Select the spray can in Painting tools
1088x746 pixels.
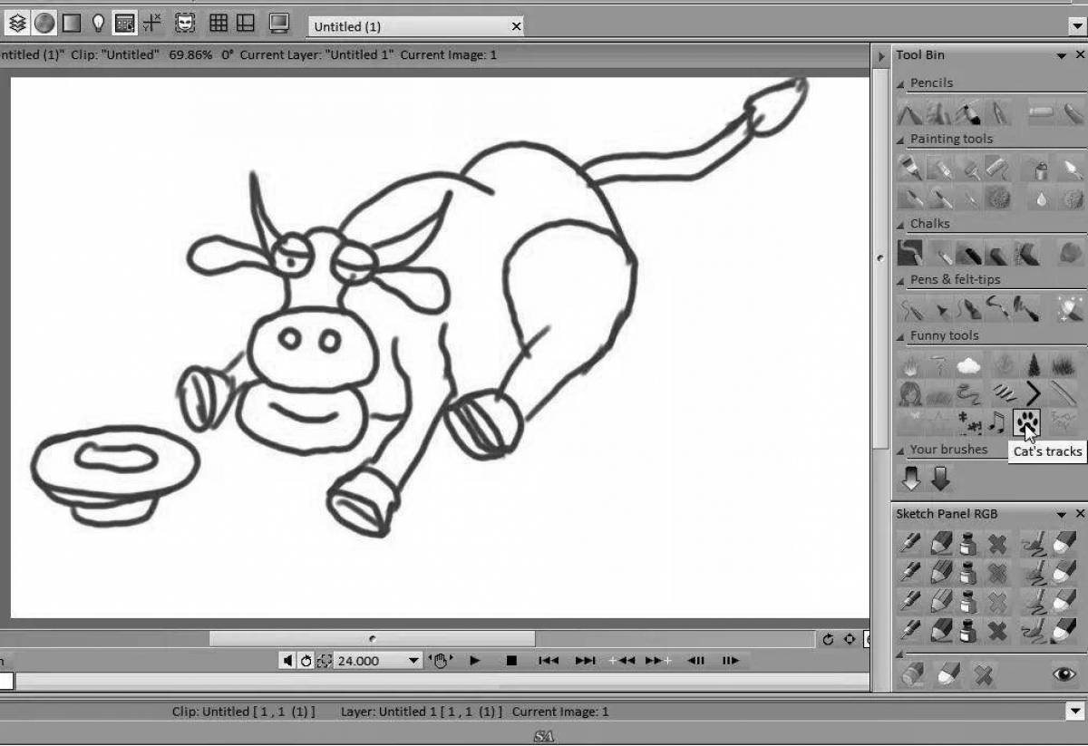tap(1040, 169)
